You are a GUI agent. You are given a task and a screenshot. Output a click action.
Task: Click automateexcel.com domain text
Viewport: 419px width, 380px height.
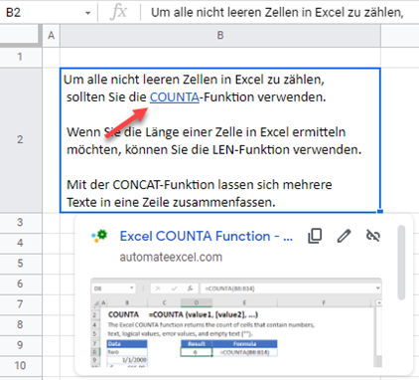click(x=171, y=257)
